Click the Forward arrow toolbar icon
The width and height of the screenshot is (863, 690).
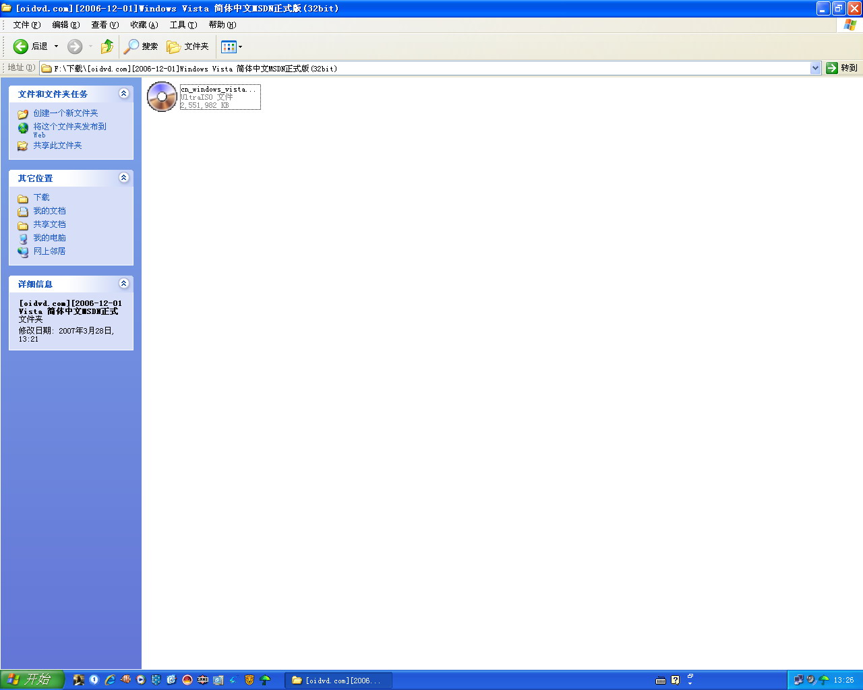[75, 46]
